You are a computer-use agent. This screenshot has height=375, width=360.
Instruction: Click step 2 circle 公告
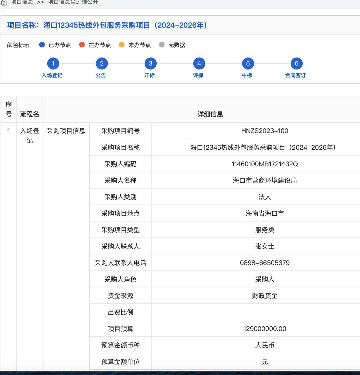pyautogui.click(x=102, y=64)
